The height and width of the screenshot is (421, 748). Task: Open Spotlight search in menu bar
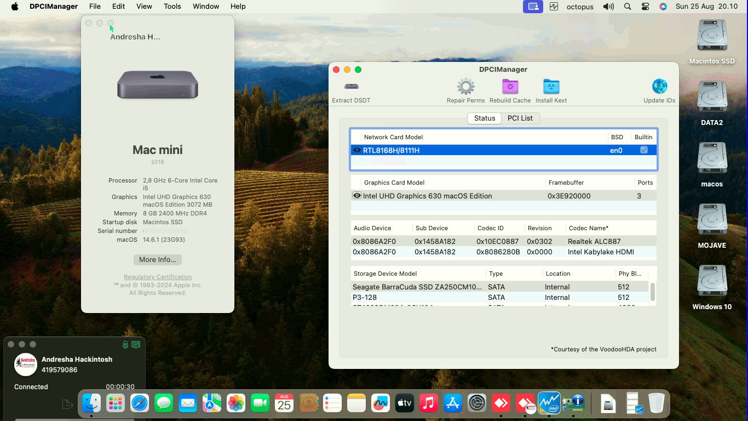pos(628,7)
